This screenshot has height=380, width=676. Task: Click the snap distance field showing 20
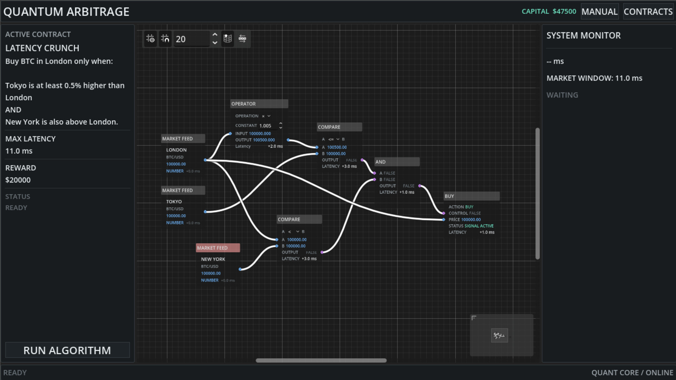(x=192, y=39)
